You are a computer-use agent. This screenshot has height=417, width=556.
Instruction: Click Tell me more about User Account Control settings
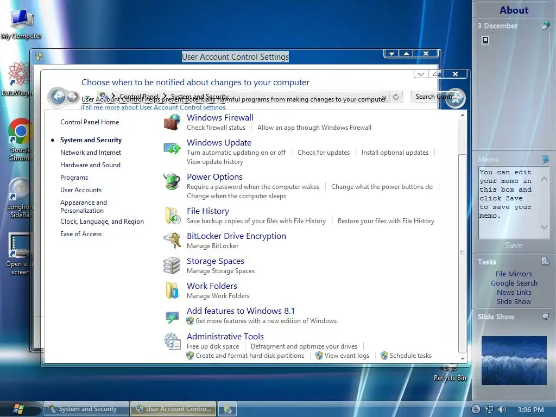[153, 108]
